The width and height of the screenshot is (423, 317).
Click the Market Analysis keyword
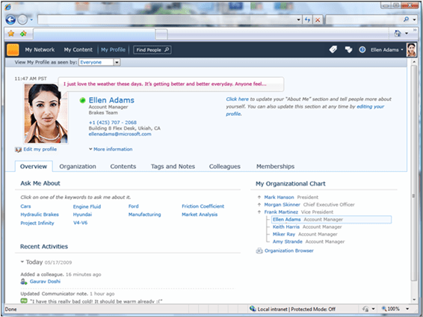point(200,215)
